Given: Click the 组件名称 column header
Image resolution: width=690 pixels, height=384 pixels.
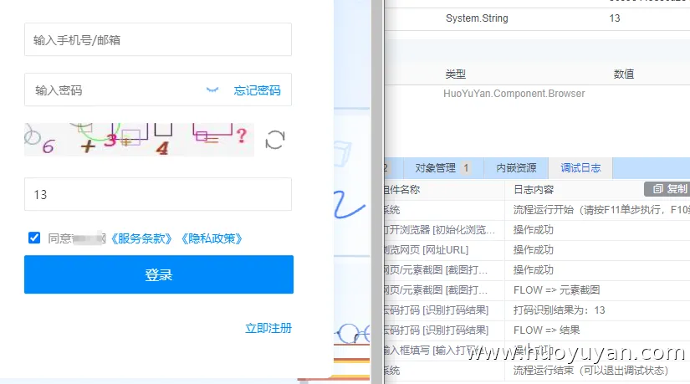Looking at the screenshot, I should tap(401, 190).
